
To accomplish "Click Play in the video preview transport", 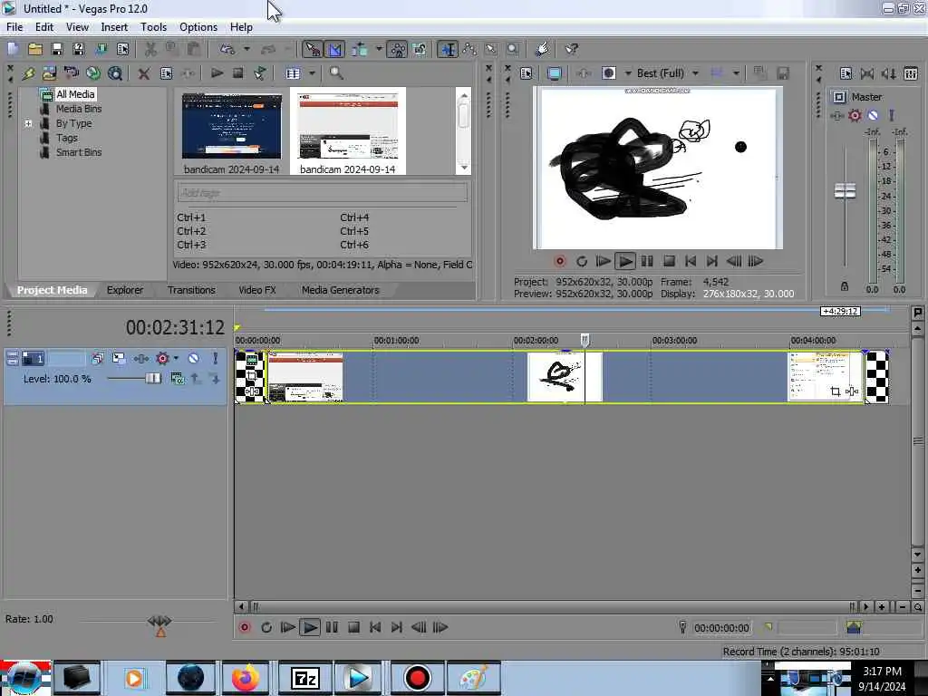I will tap(624, 261).
